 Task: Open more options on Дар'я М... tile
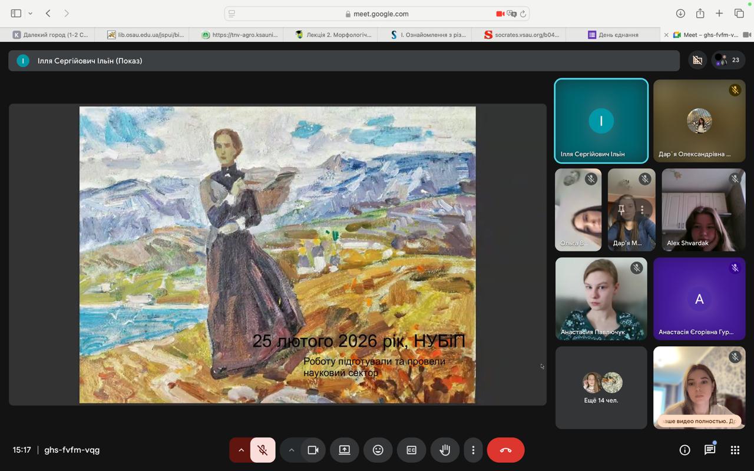642,209
